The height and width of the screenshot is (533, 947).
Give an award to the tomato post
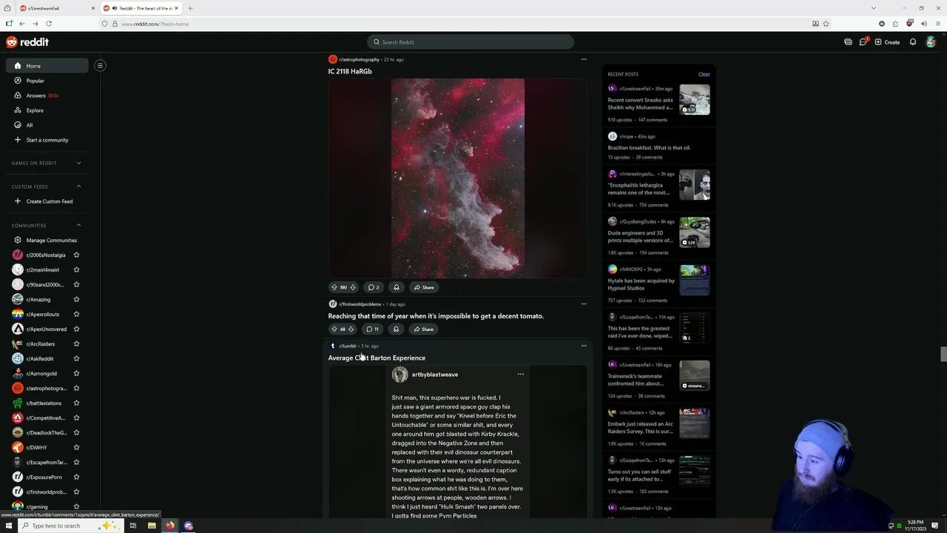click(396, 329)
